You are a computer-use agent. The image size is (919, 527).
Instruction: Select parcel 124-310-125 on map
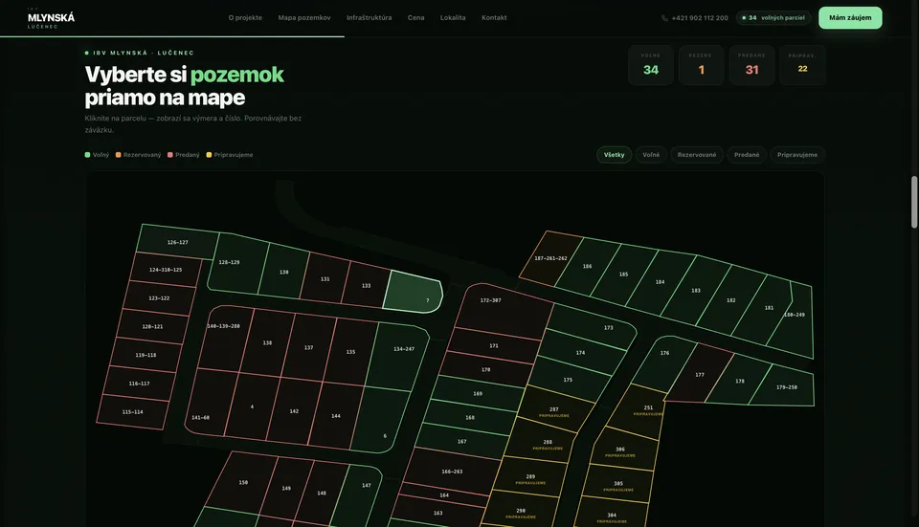166,270
